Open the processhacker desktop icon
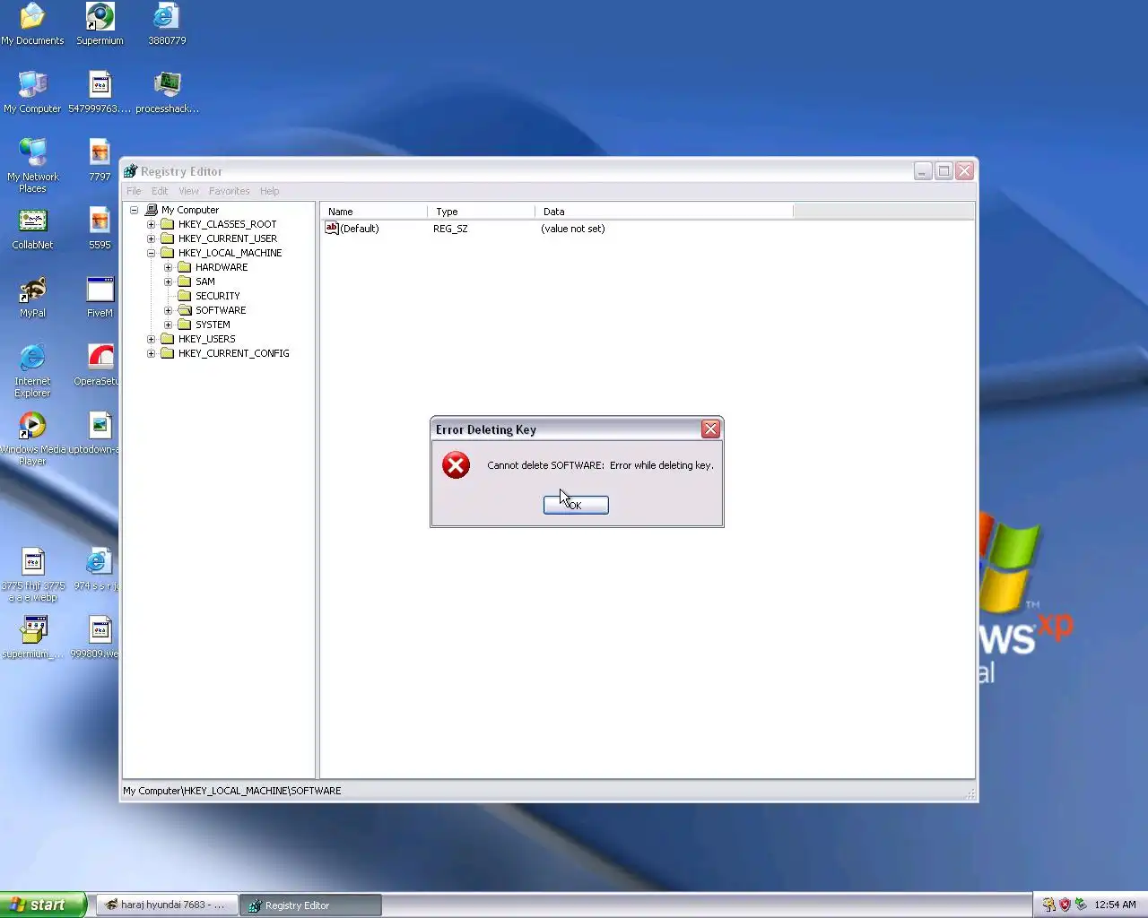The width and height of the screenshot is (1148, 918). (x=167, y=92)
